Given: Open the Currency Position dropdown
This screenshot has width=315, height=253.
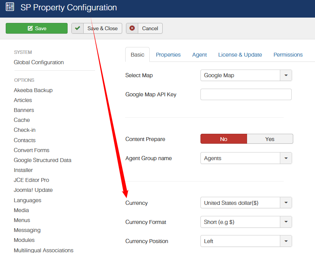Looking at the screenshot, I should tap(246, 241).
